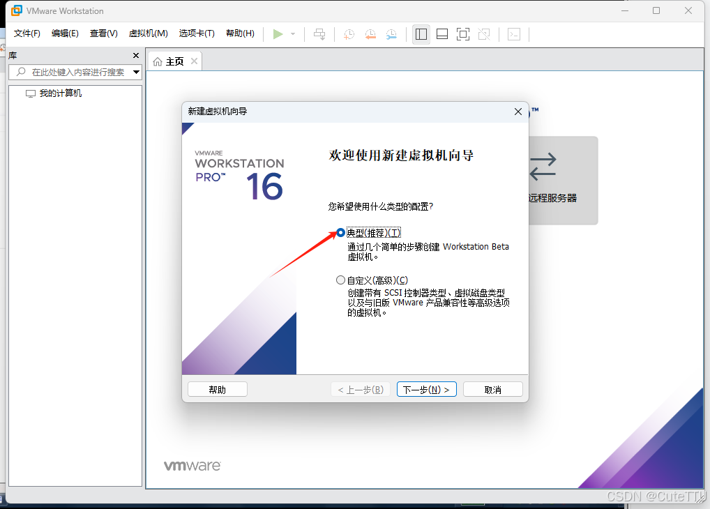The height and width of the screenshot is (509, 710).
Task: Expand the library search dropdown arrow
Action: click(x=136, y=72)
